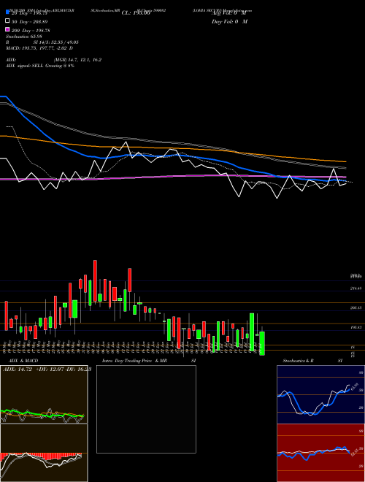Click the MACD values line in header
This screenshot has width=365, height=482.
tap(39, 48)
